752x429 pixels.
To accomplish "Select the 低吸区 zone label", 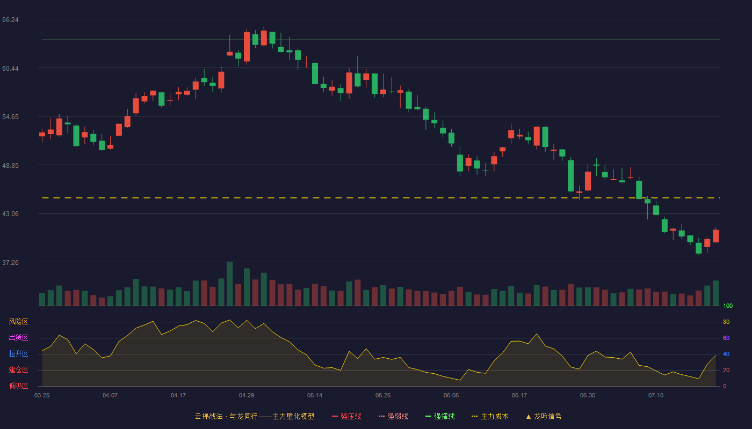I will click(18, 386).
